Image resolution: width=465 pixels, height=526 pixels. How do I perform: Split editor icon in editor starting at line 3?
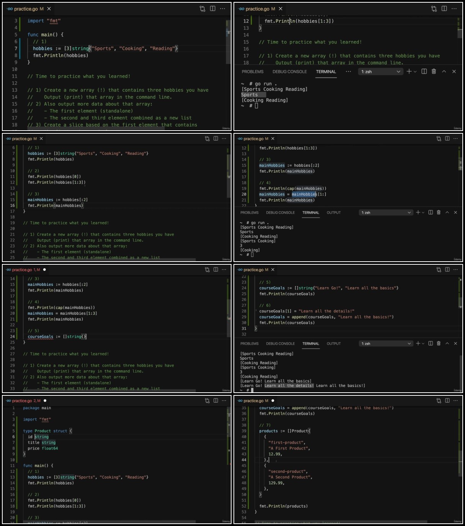(212, 8)
